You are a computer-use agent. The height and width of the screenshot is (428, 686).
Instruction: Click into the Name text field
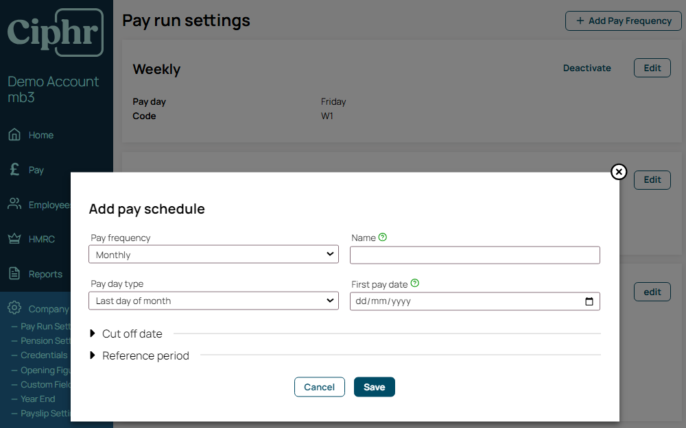tap(475, 255)
